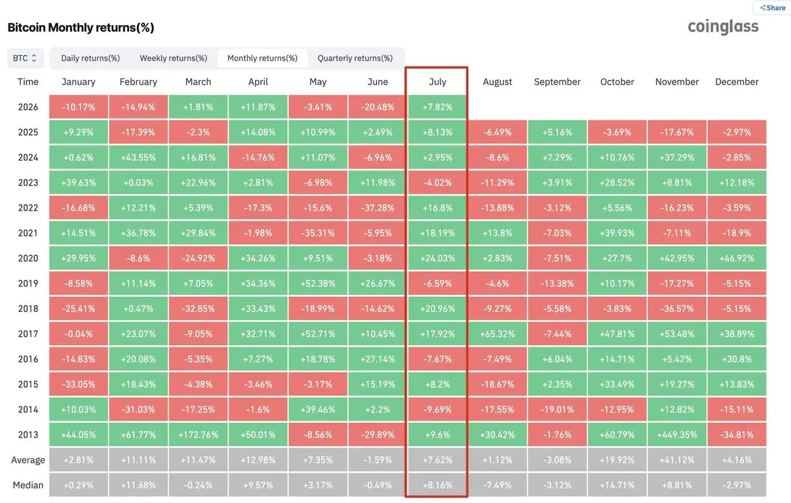Select the Average July +7.62% cell
The image size is (791, 503).
[x=438, y=460]
